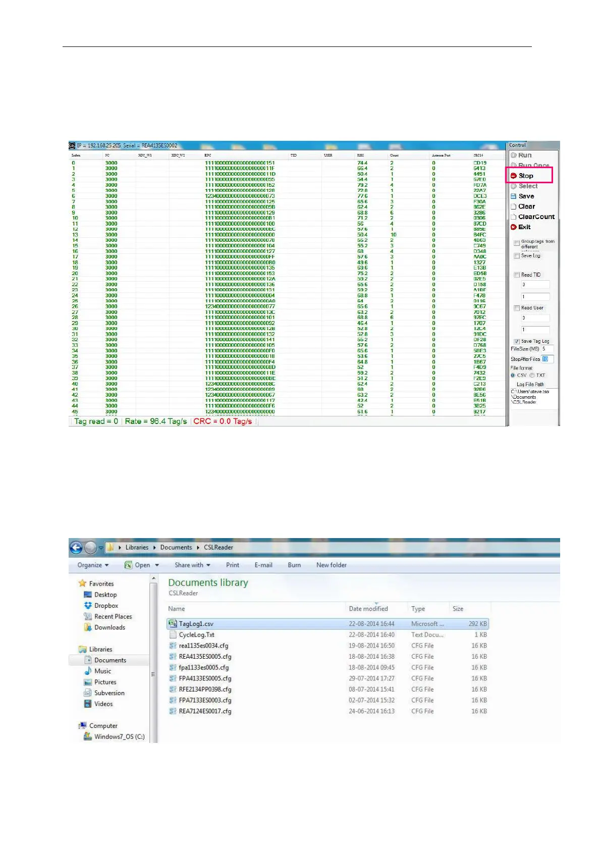Screen dimensions: 601x850
Task: Open the Music library
Action: [97, 671]
